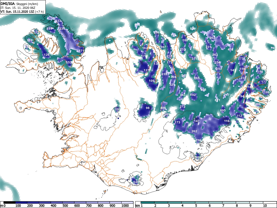Select the value 311 on the map
Screen dimensions: 277x208
click(x=194, y=59)
